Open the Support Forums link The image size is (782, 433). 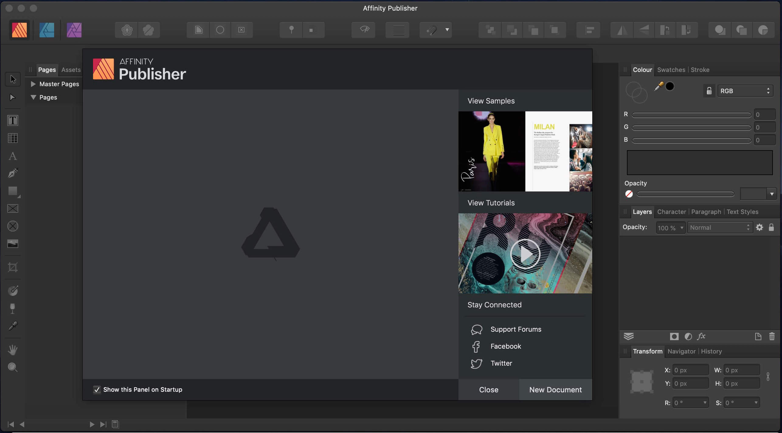click(516, 329)
